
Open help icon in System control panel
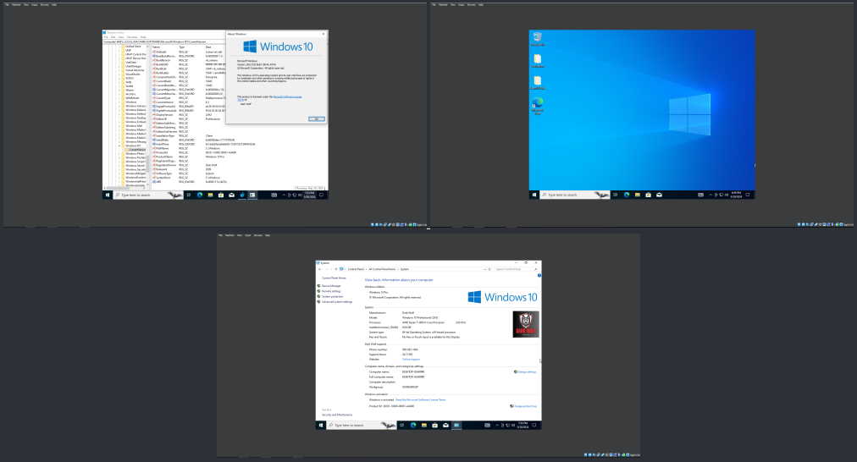pyautogui.click(x=539, y=275)
